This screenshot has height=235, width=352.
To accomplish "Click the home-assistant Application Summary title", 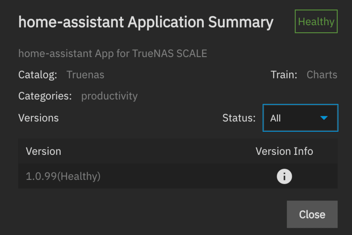I will coord(146,22).
